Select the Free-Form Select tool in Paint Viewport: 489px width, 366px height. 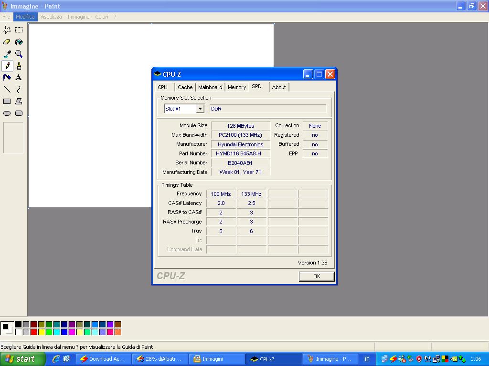7,30
